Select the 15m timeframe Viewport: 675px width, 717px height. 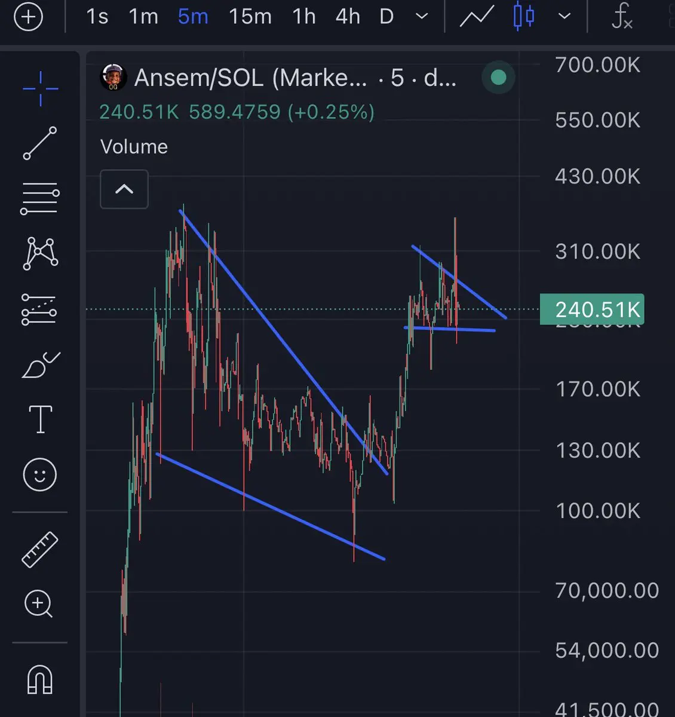tap(250, 17)
